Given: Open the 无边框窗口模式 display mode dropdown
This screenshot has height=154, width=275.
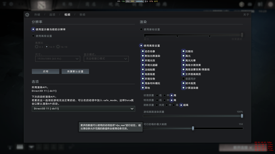Looking at the screenshot, I should pyautogui.click(x=106, y=59).
